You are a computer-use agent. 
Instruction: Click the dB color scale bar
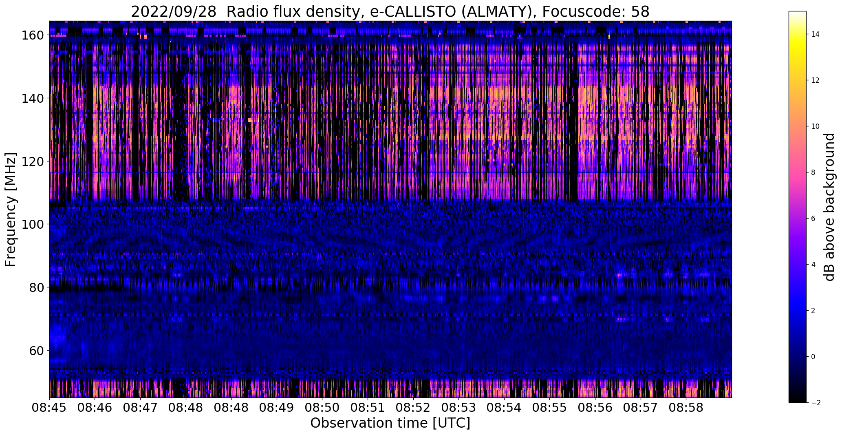coord(798,207)
